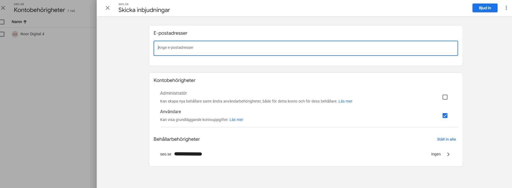Select the Noor Digital 4 user row

coord(32,34)
